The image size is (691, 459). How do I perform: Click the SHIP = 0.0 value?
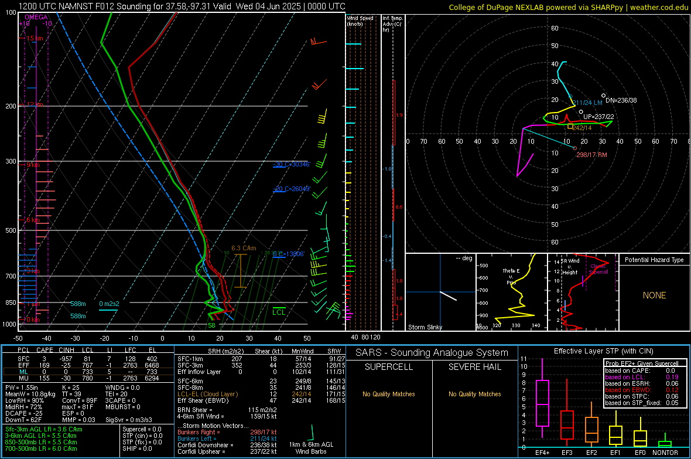[137, 448]
